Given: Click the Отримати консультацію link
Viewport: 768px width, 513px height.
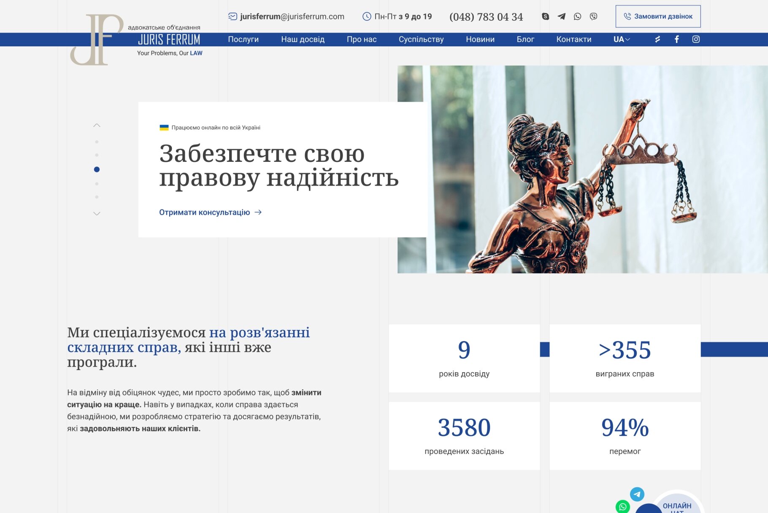Looking at the screenshot, I should coord(210,212).
